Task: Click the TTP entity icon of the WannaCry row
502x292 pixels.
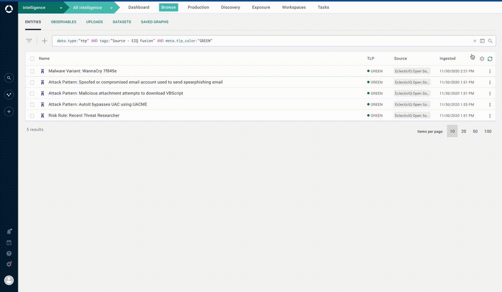Action: pos(42,71)
